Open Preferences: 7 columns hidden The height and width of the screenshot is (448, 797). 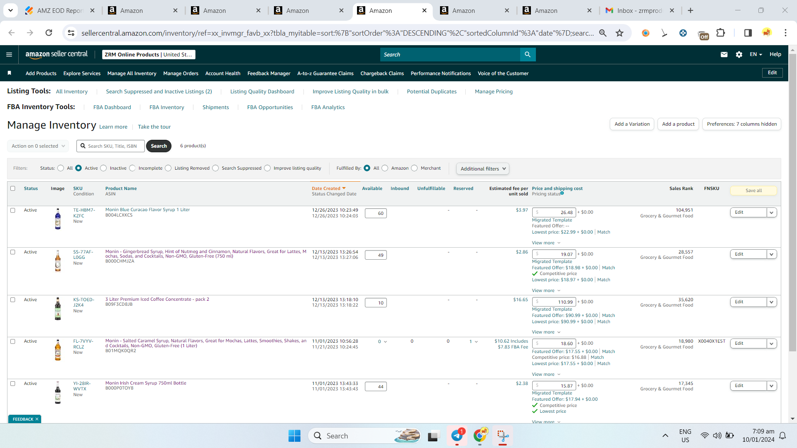[741, 124]
